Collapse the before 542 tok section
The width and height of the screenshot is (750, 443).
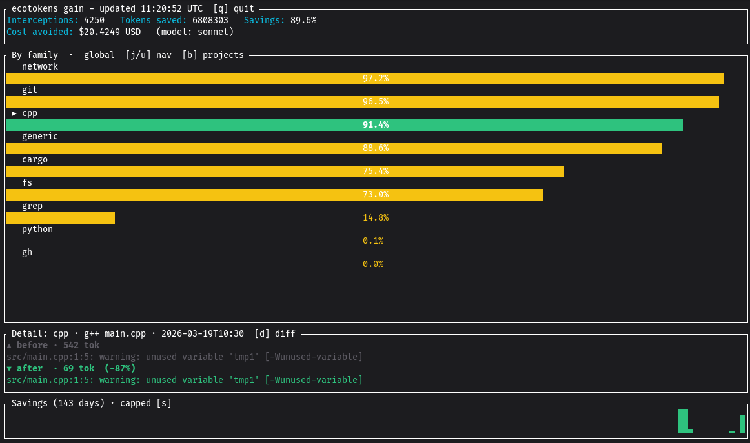pos(53,345)
